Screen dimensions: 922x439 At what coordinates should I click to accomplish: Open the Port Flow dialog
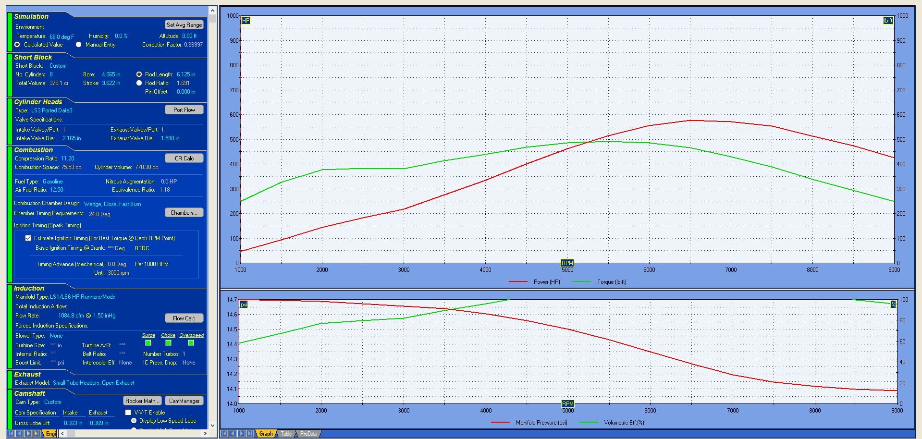(x=184, y=110)
